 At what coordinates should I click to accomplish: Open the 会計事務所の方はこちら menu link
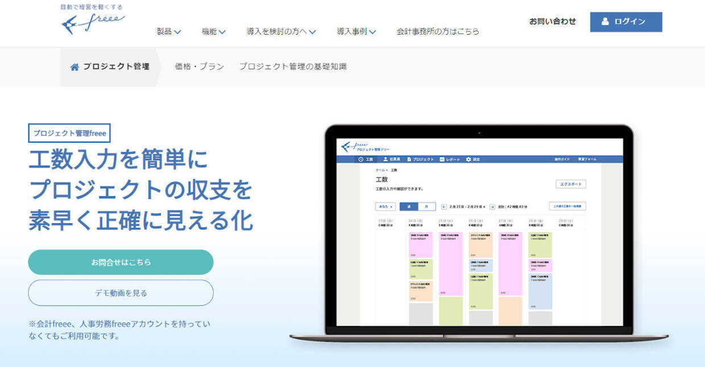tap(438, 32)
